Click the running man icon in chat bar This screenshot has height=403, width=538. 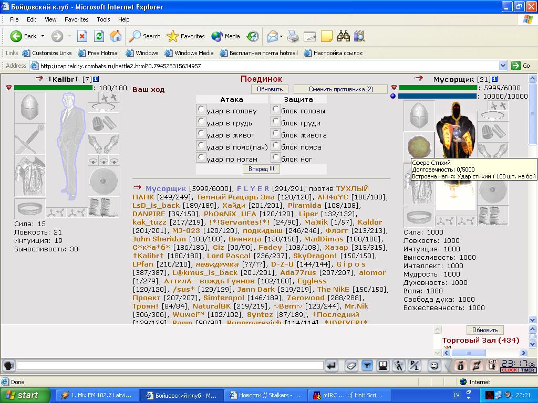[398, 366]
